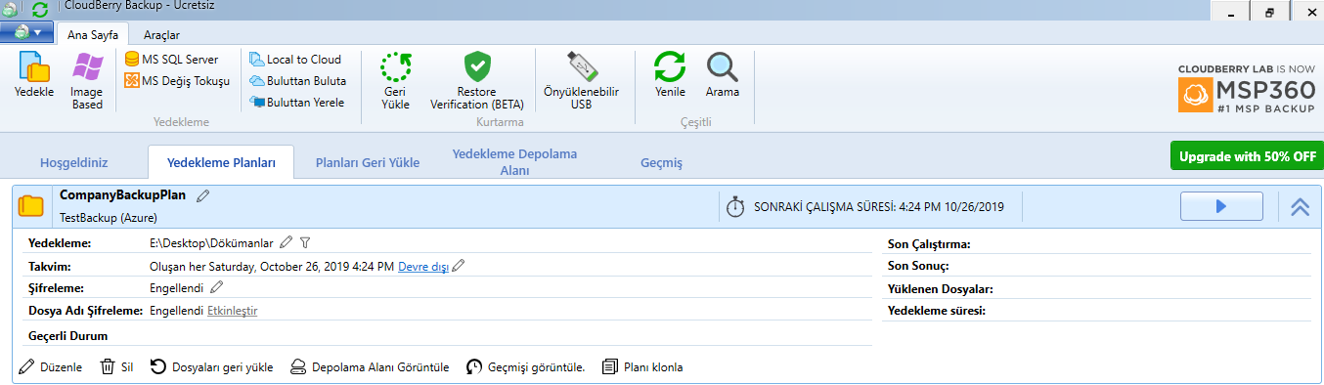Click Etkinleştir for filename encryption
Screen dimensions: 1324x385
[x=233, y=311]
